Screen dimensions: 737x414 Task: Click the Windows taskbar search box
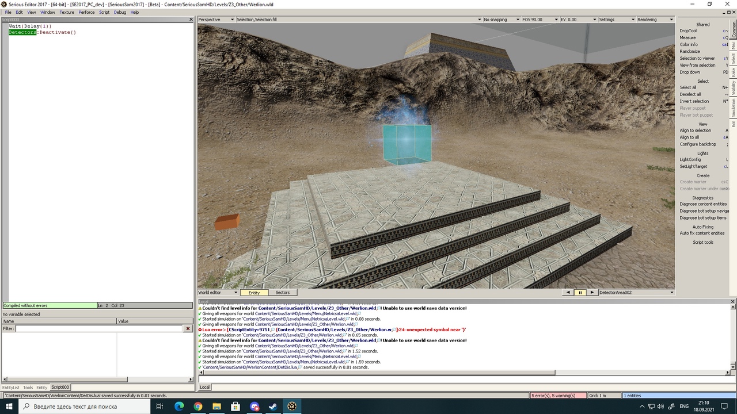[x=85, y=407]
